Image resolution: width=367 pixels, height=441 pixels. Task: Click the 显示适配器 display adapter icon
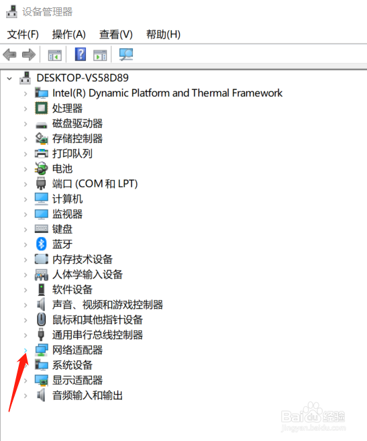(42, 380)
